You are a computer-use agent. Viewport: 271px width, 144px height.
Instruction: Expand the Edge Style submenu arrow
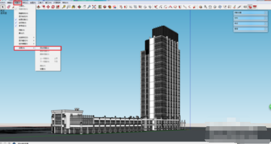(x=34, y=37)
